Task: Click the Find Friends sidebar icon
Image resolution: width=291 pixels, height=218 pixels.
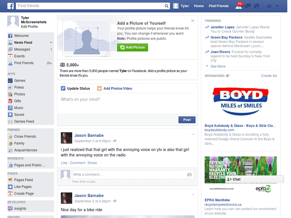Action: (10, 63)
